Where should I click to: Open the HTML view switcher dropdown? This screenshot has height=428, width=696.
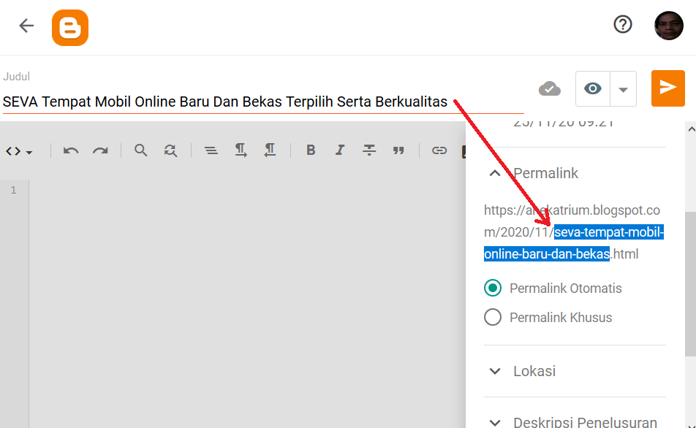click(19, 151)
